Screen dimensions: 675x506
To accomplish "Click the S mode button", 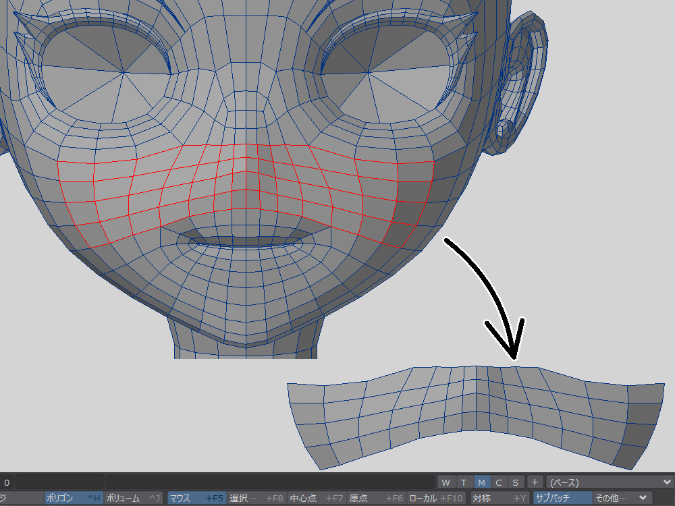I will pyautogui.click(x=515, y=482).
